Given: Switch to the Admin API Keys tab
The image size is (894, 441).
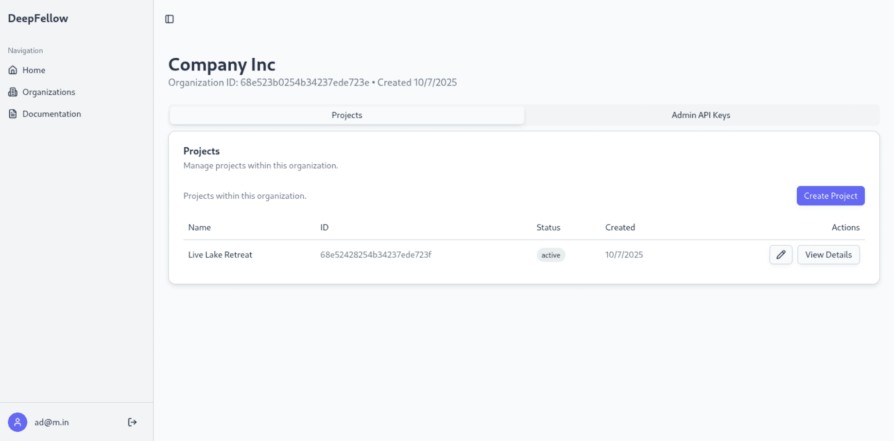Looking at the screenshot, I should pos(700,115).
